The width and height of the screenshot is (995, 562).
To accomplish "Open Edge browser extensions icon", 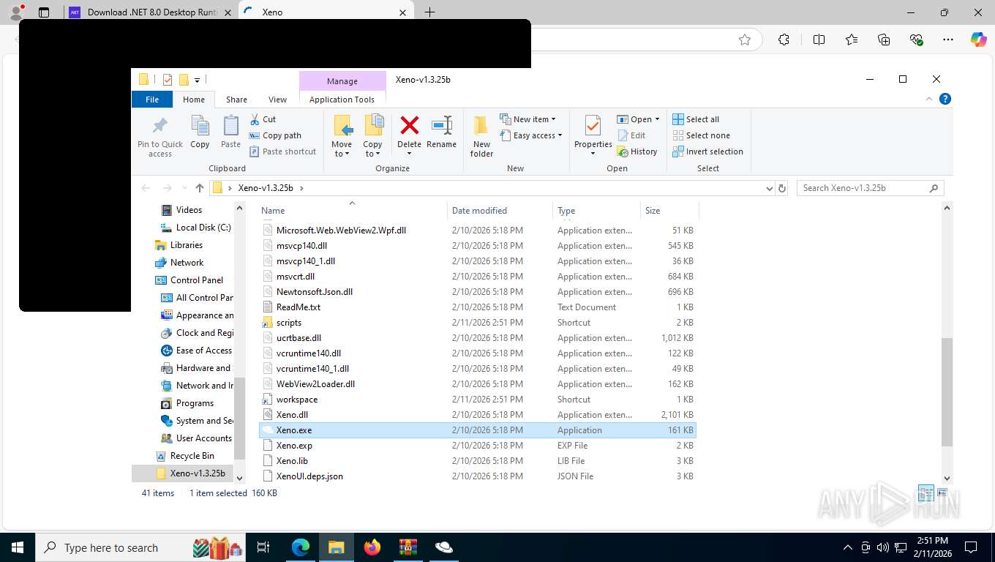I will pos(784,40).
